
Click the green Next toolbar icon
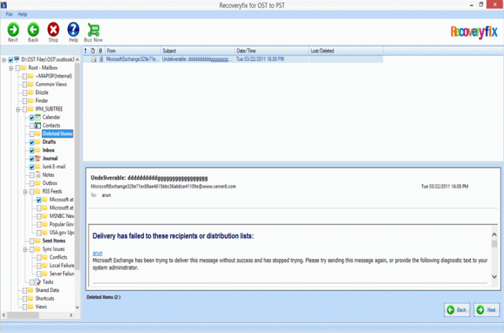pyautogui.click(x=13, y=29)
